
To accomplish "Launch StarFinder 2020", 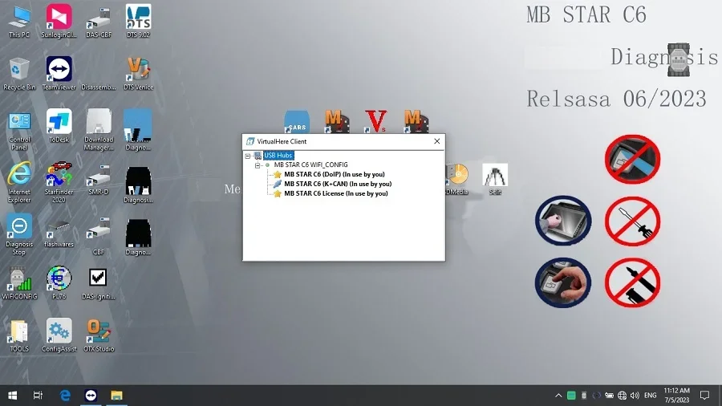I will [59, 182].
